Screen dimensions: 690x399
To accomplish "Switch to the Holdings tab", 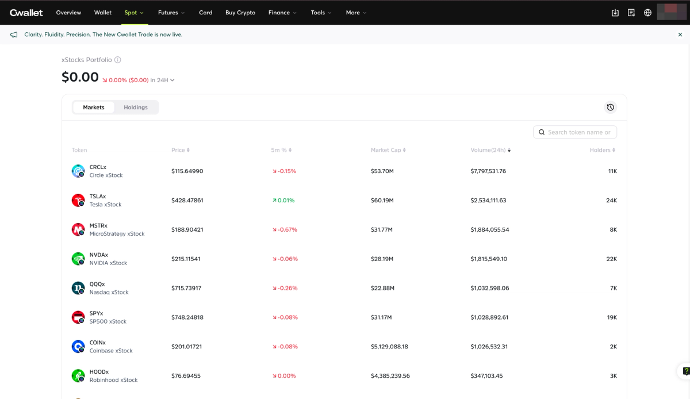I will [136, 108].
